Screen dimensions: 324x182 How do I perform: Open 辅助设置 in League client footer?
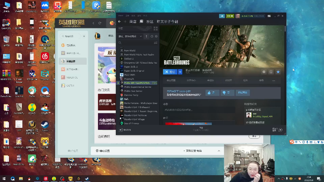103,151
